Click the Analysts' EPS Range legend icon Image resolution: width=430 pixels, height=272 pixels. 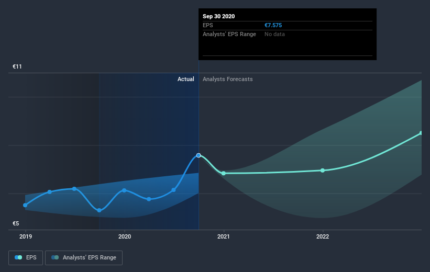coord(55,257)
